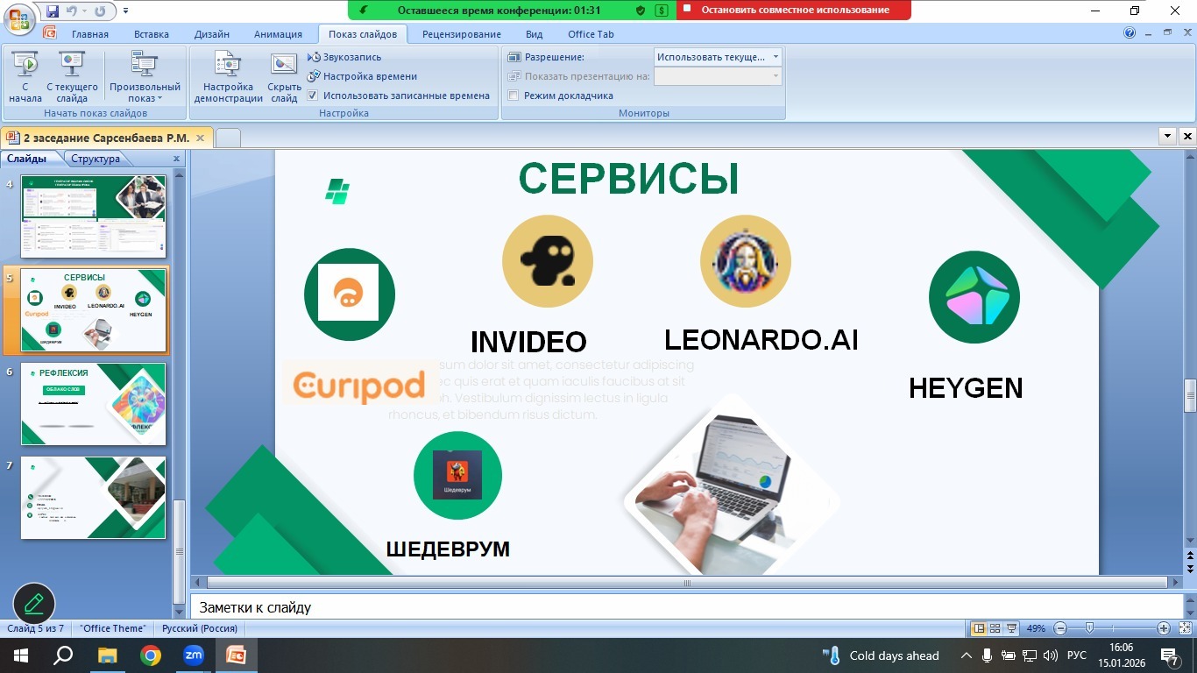Switch to slide sorter view icon
Screen dimensions: 1197x673
(x=995, y=628)
